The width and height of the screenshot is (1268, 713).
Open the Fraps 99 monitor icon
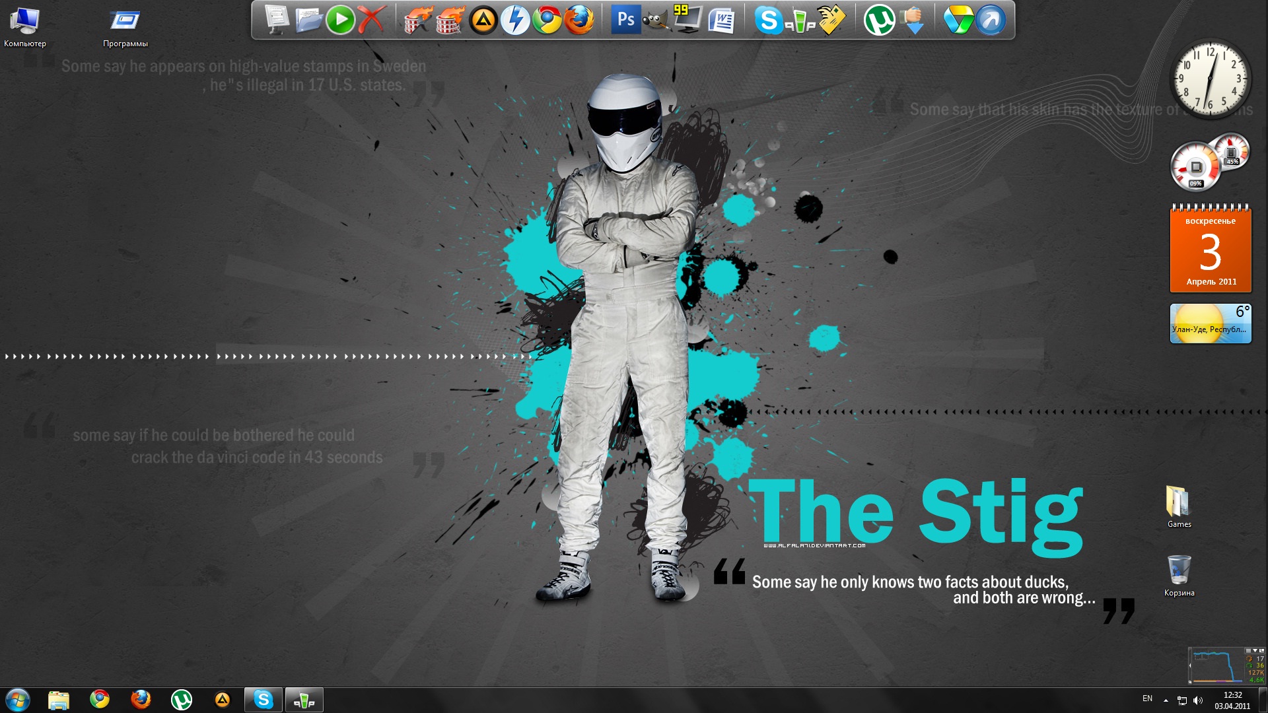[687, 18]
